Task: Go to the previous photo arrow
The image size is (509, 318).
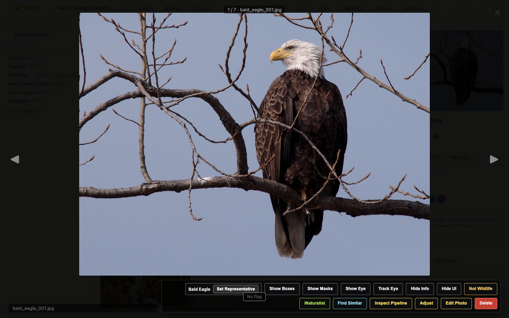Action: (15, 159)
